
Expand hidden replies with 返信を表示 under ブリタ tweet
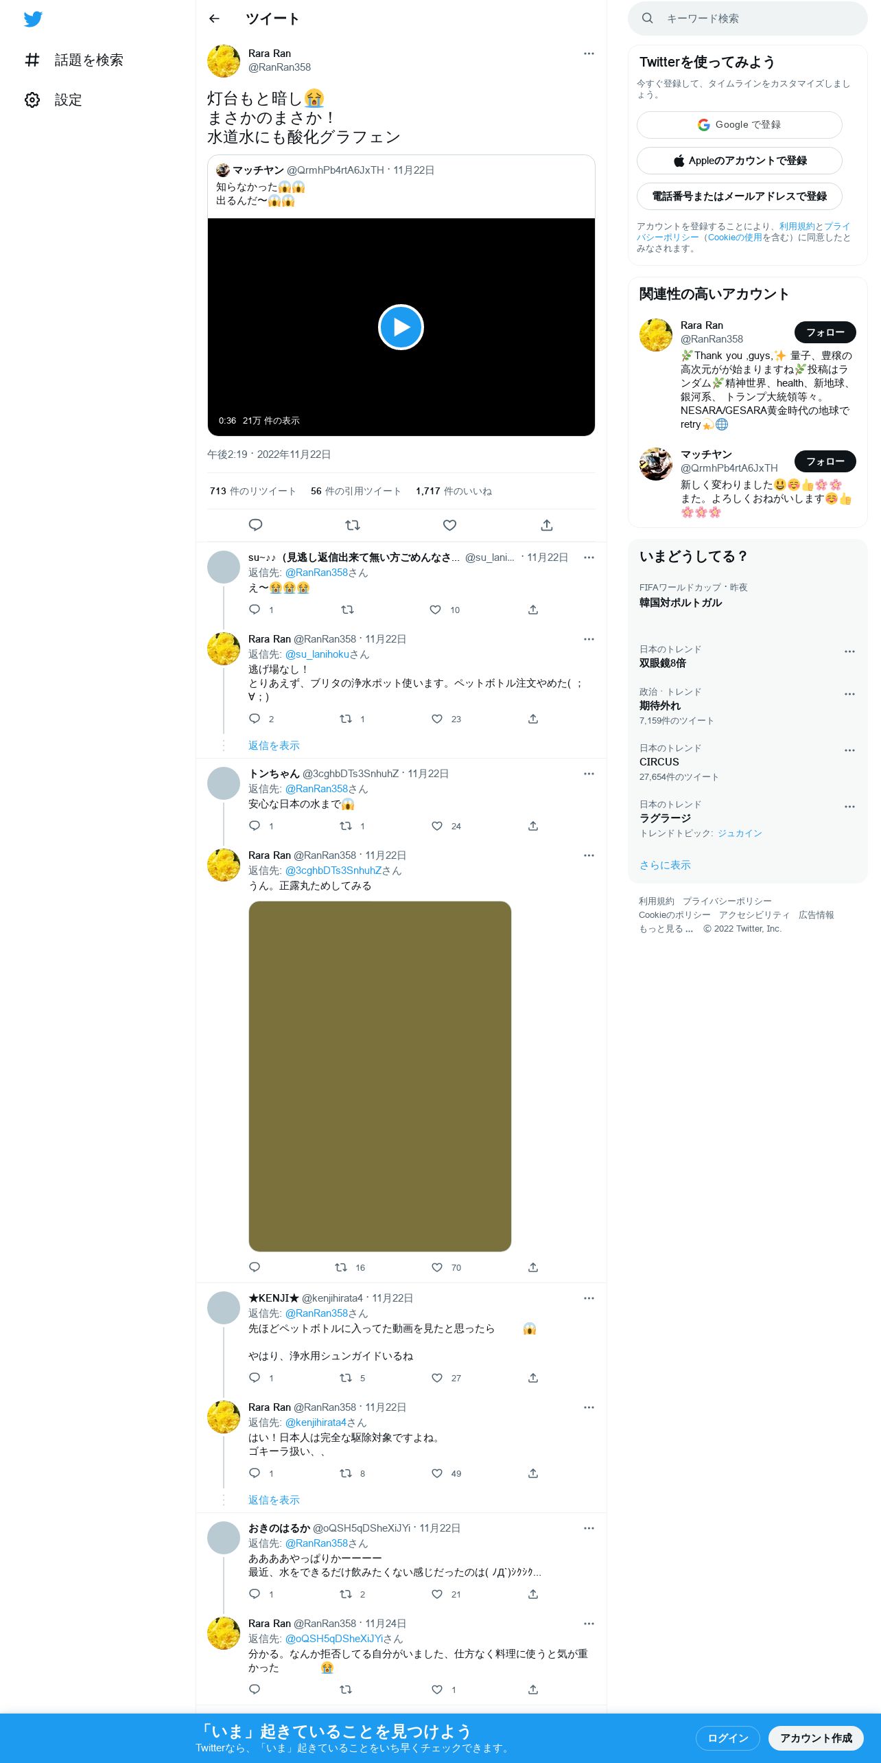(x=274, y=746)
